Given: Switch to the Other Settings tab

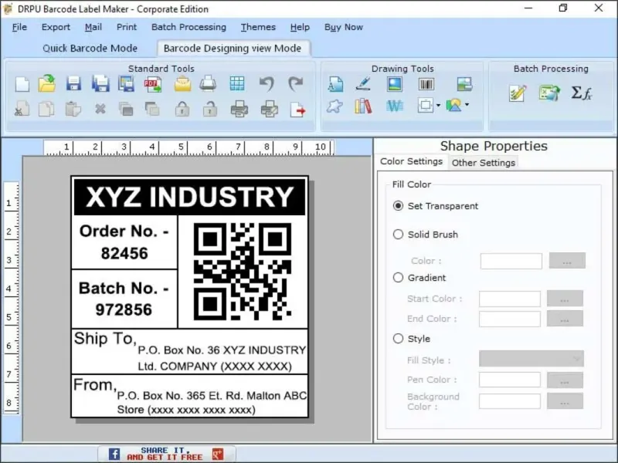Looking at the screenshot, I should coord(484,163).
